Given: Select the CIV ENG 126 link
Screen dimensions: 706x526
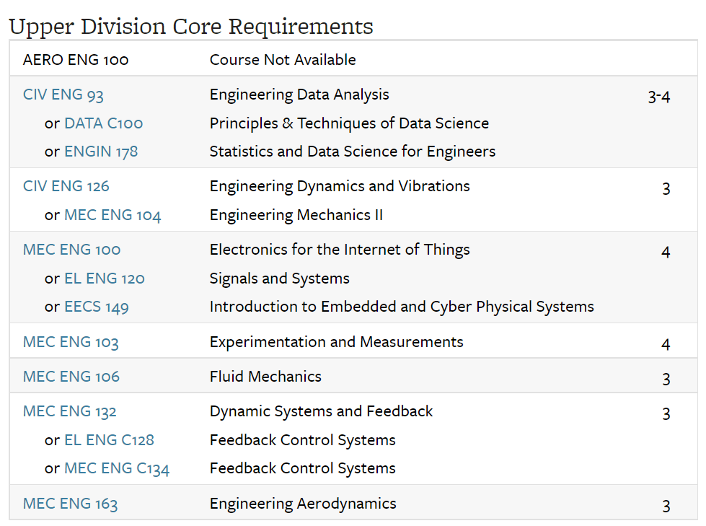Looking at the screenshot, I should coord(66,186).
